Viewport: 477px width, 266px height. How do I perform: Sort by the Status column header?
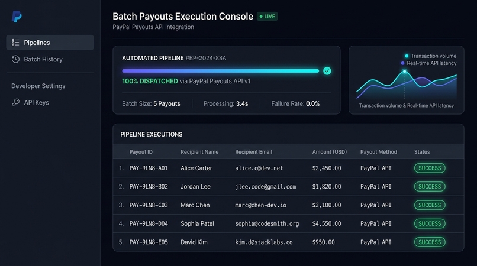point(422,152)
